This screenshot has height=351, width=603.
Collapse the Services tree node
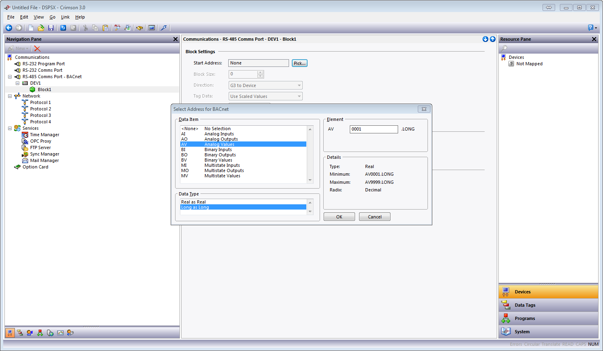click(10, 128)
